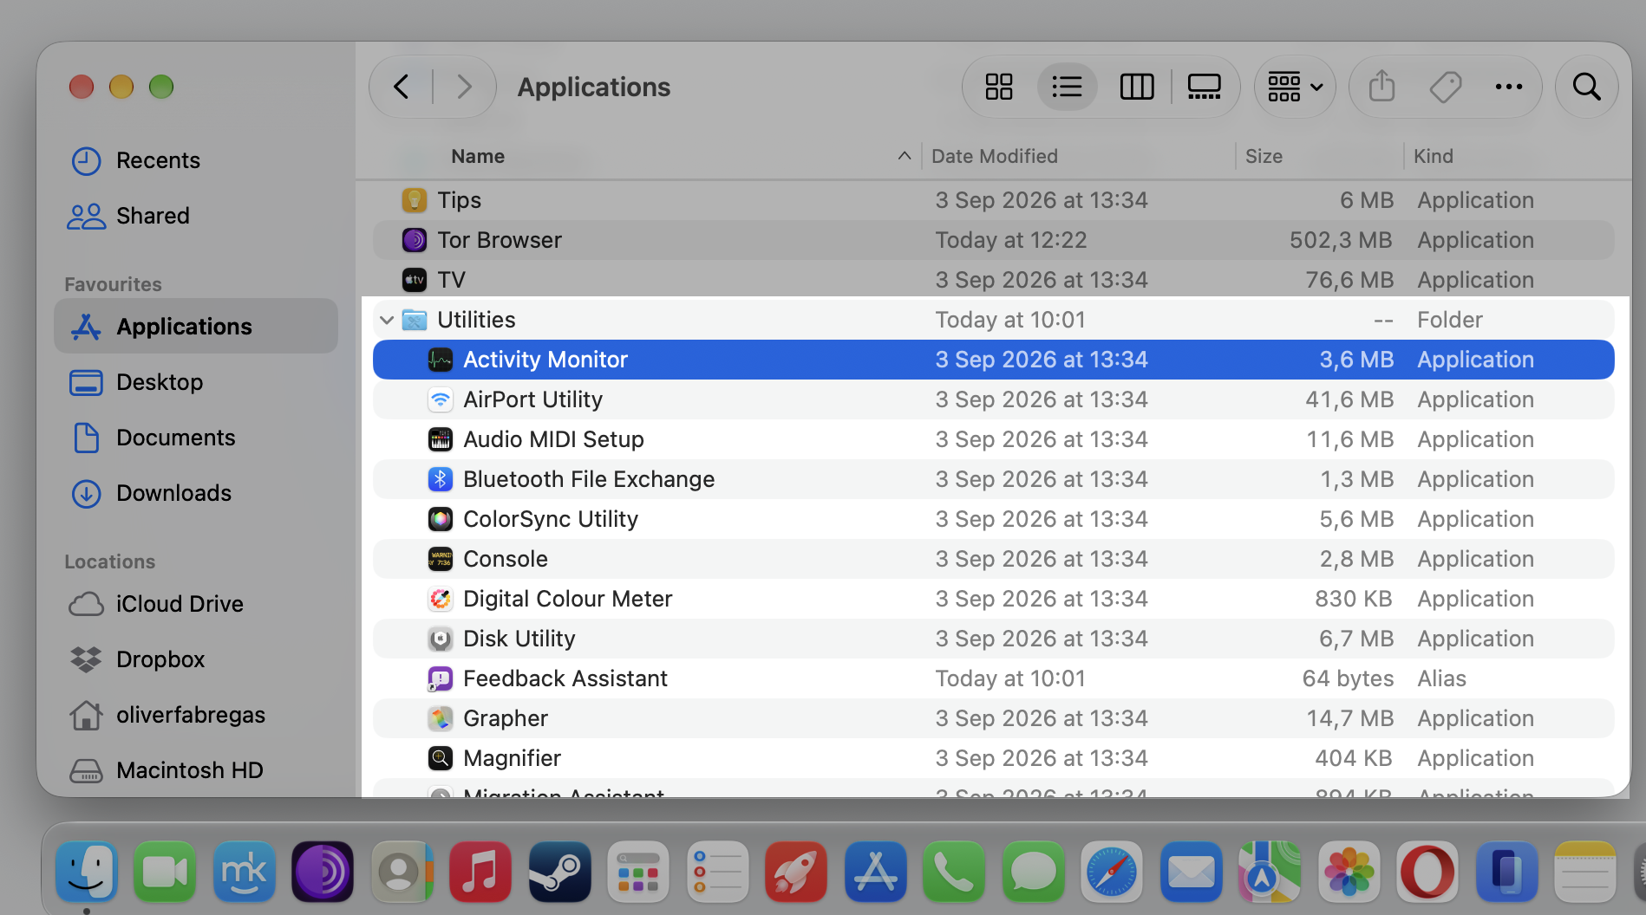
Task: Sort by the Name column header
Action: (x=478, y=157)
